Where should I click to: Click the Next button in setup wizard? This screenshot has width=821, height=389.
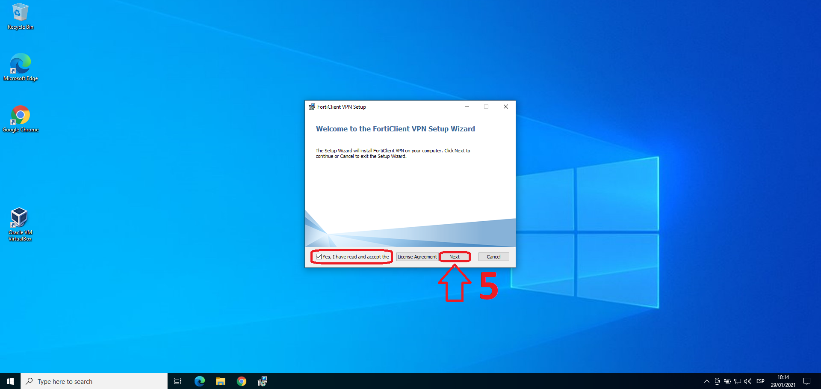(x=455, y=257)
